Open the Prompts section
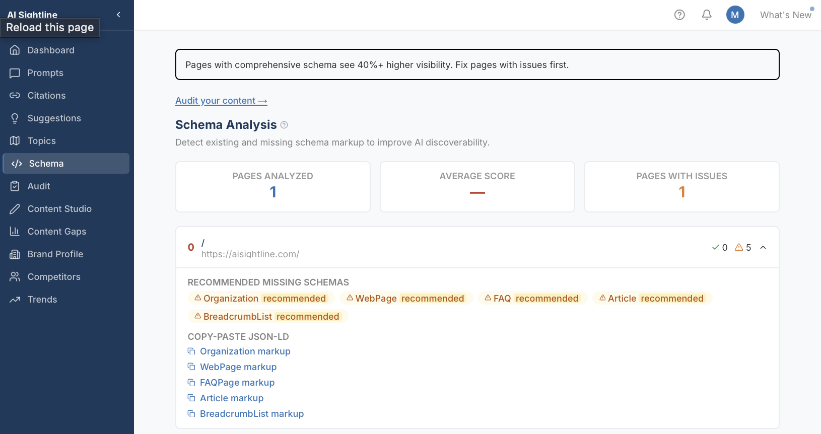Image resolution: width=821 pixels, height=434 pixels. click(45, 73)
